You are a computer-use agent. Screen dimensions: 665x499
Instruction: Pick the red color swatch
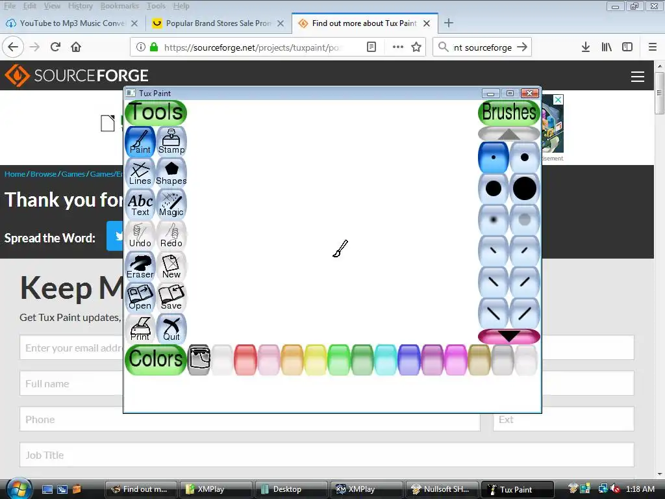point(245,360)
